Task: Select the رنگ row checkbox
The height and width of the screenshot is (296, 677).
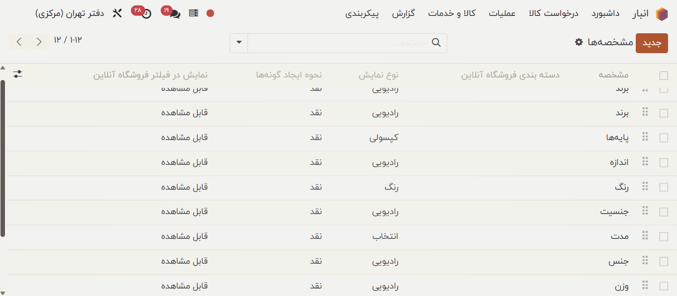Action: coord(664,187)
